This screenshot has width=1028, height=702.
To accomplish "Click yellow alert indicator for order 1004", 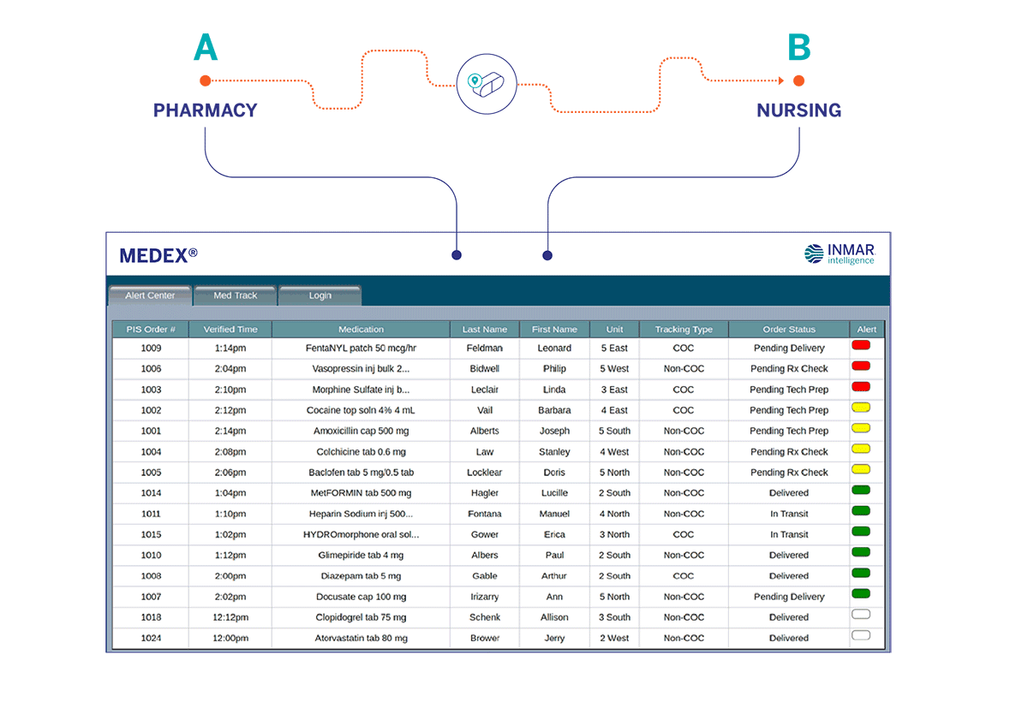I will (x=861, y=449).
